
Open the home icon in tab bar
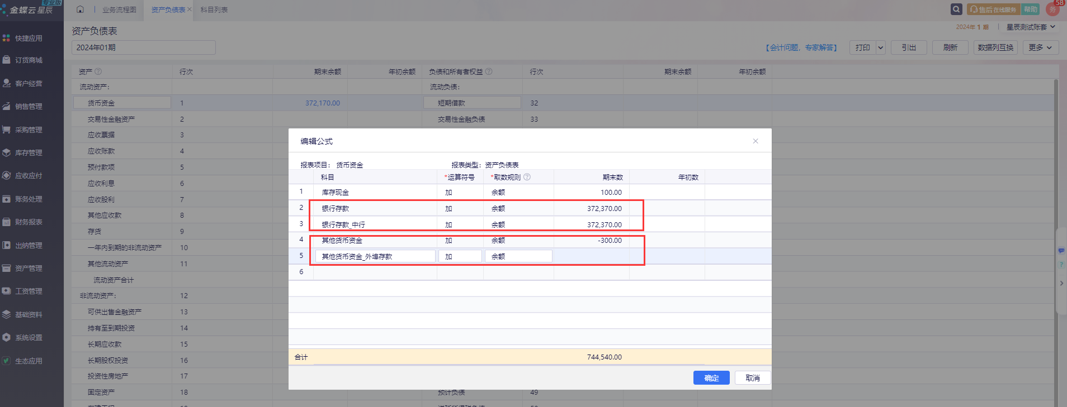coord(80,9)
